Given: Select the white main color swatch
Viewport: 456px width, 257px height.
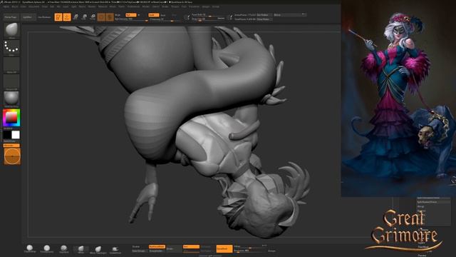Looking at the screenshot, I should pos(16,135).
